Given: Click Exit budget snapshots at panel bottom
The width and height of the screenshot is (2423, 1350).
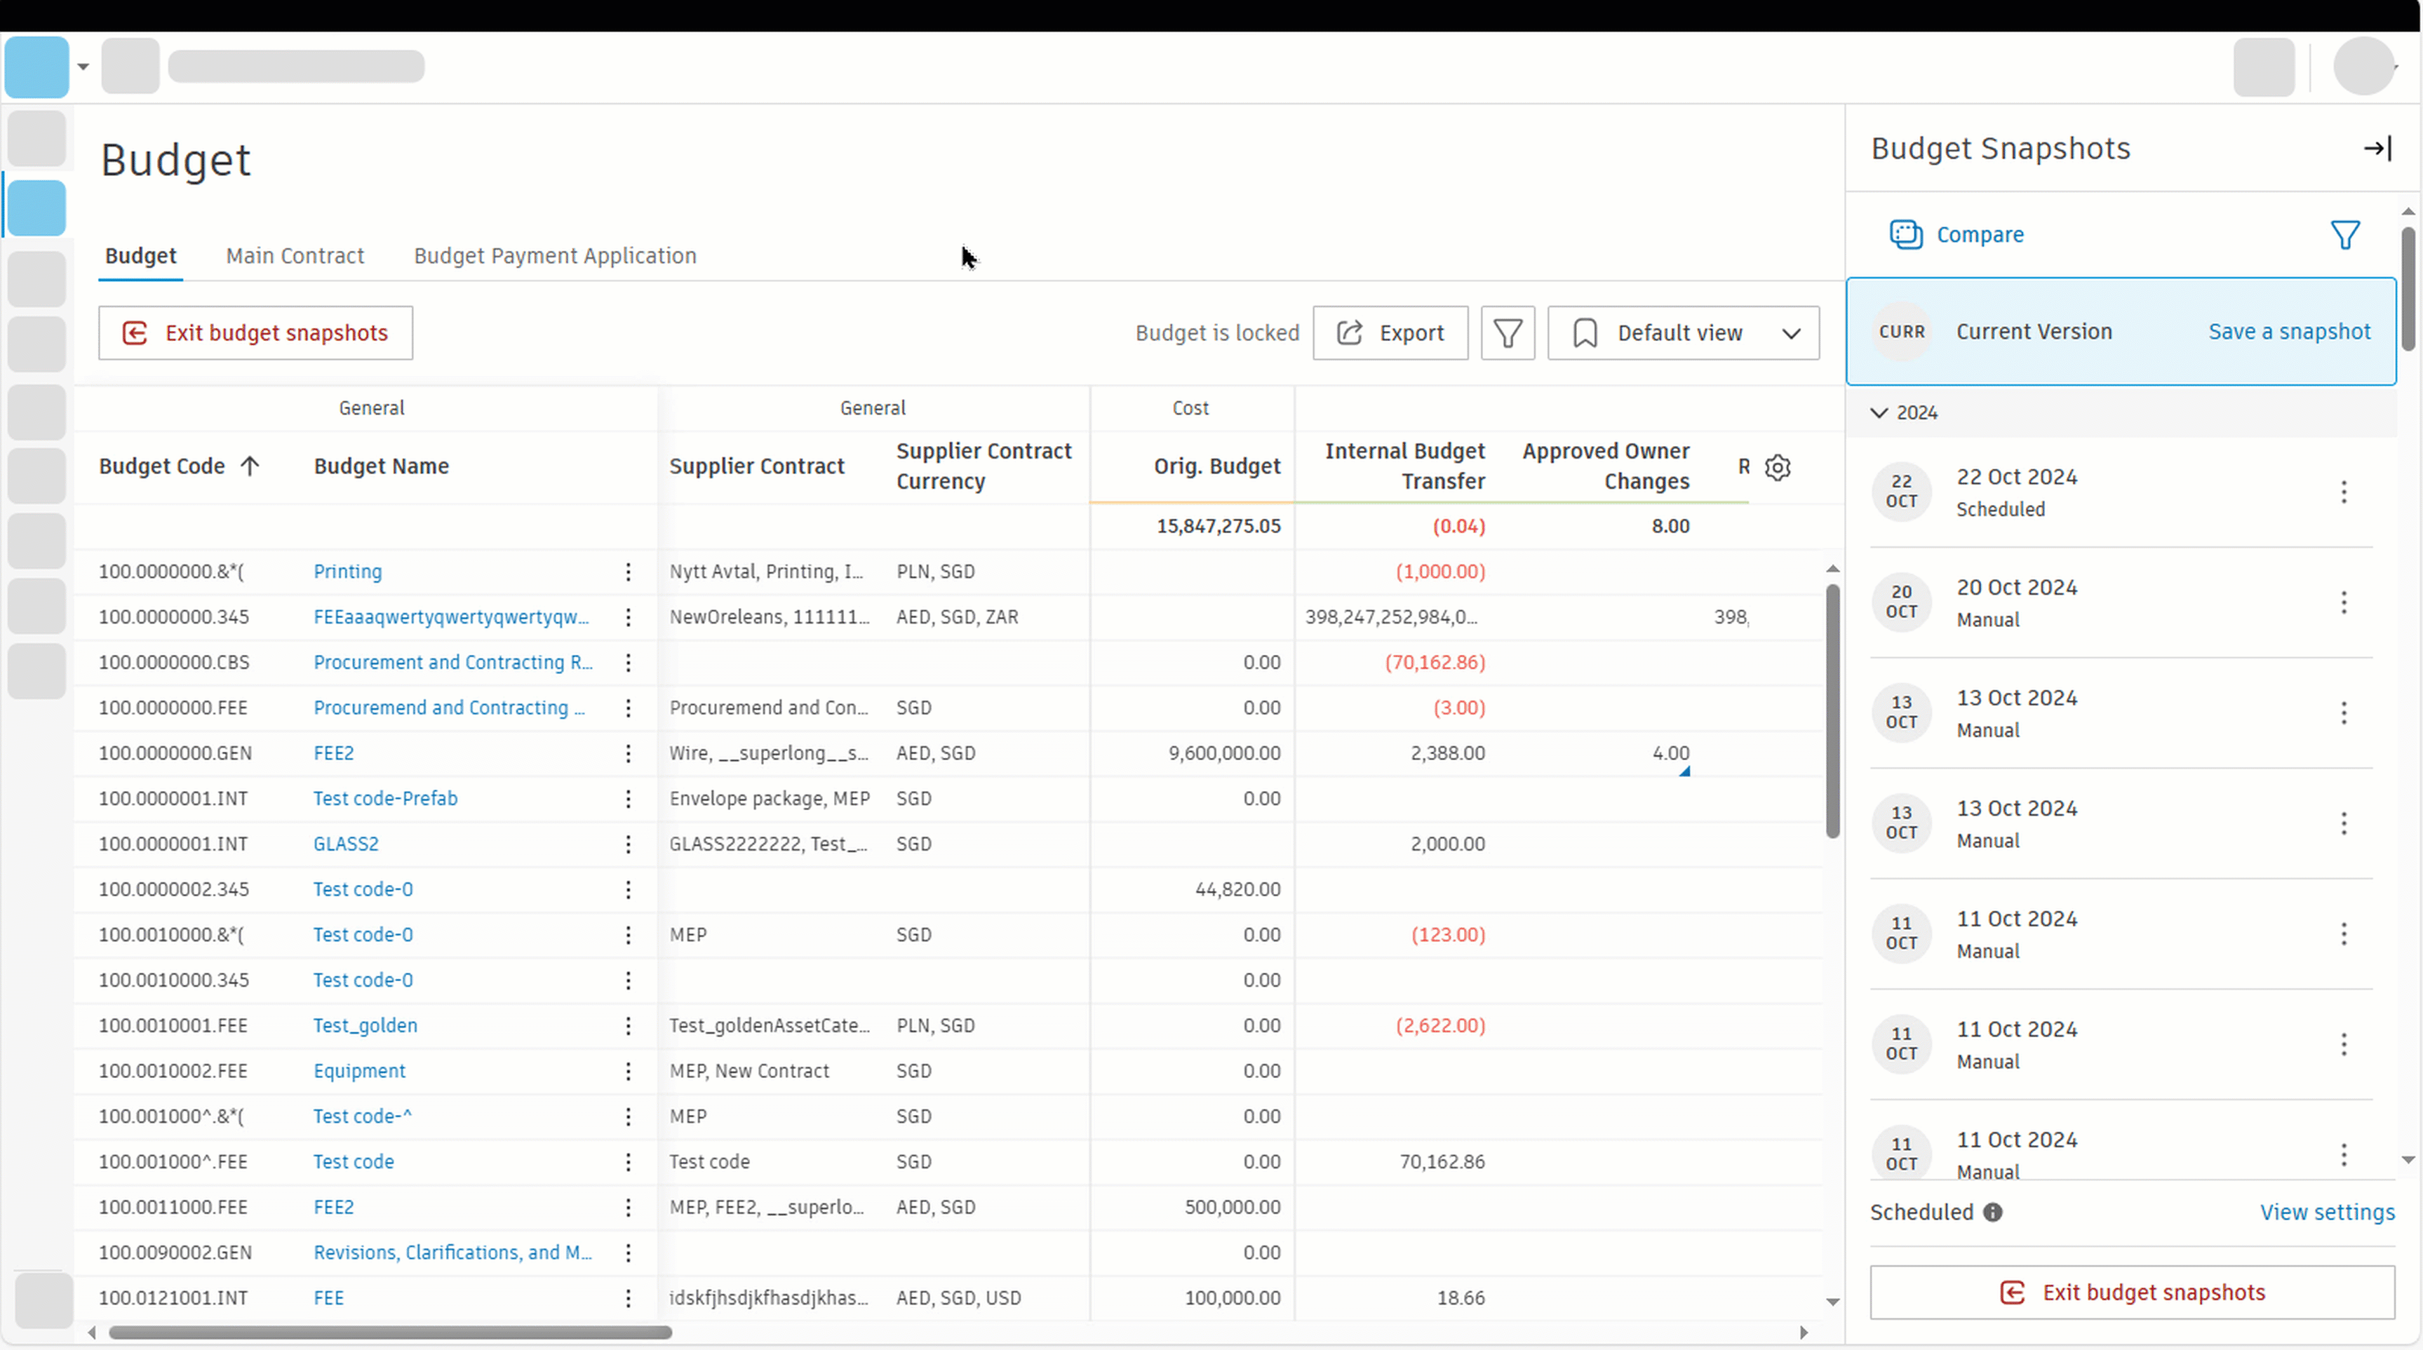Looking at the screenshot, I should 2133,1292.
